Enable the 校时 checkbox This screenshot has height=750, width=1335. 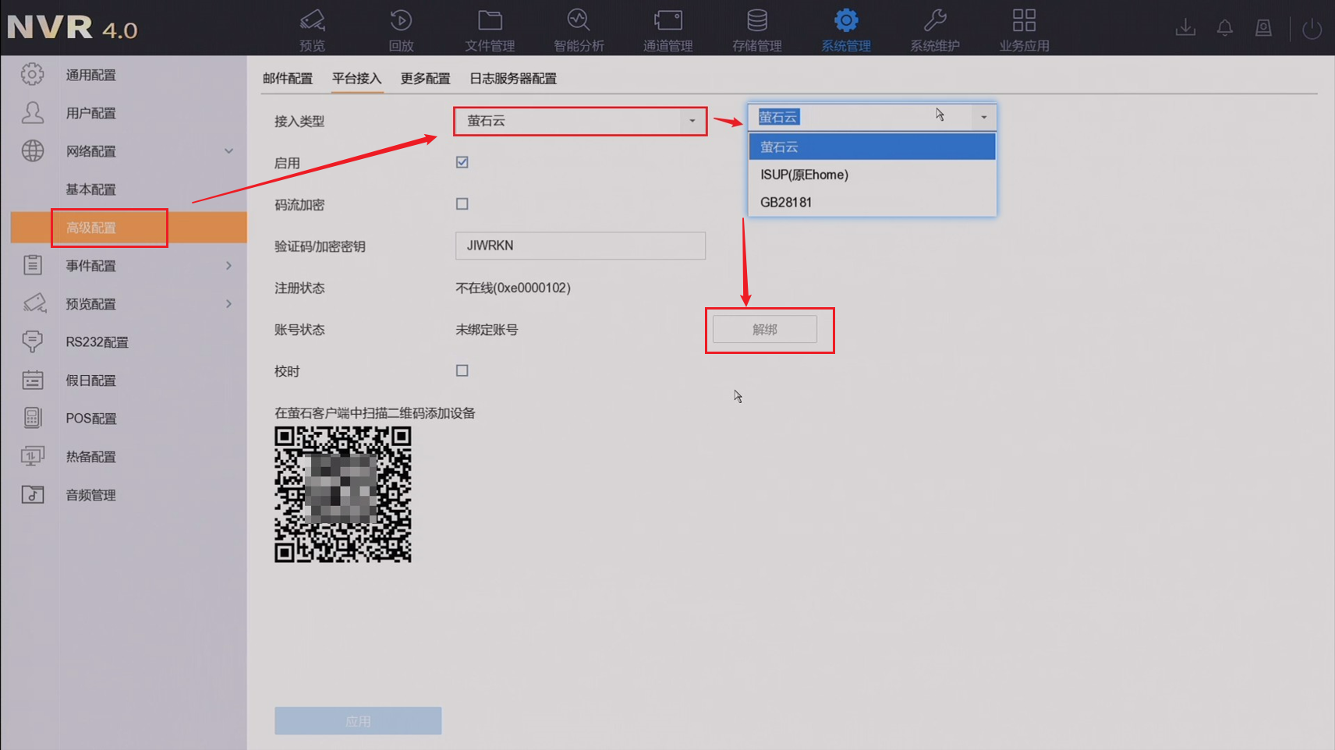pyautogui.click(x=462, y=371)
